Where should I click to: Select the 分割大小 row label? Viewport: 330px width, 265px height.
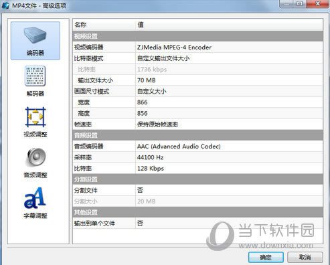(x=86, y=201)
